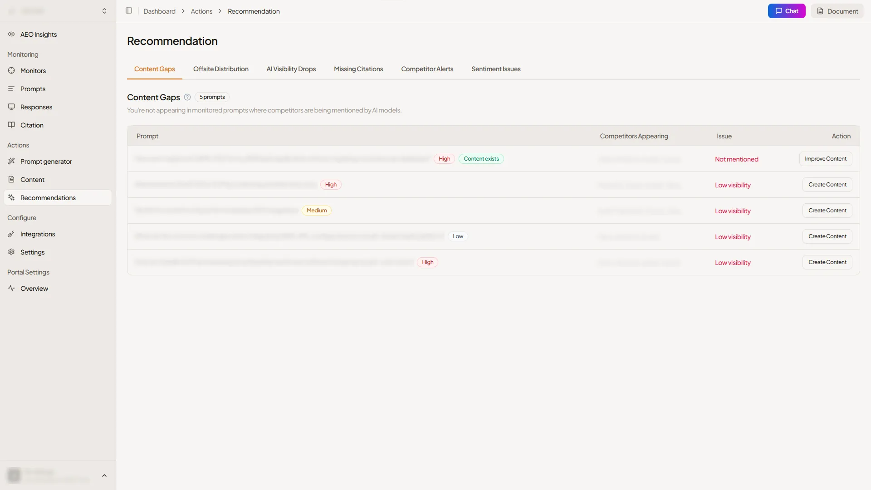This screenshot has width=871, height=490.
Task: Click the Recommendations sparkle icon
Action: point(11,198)
